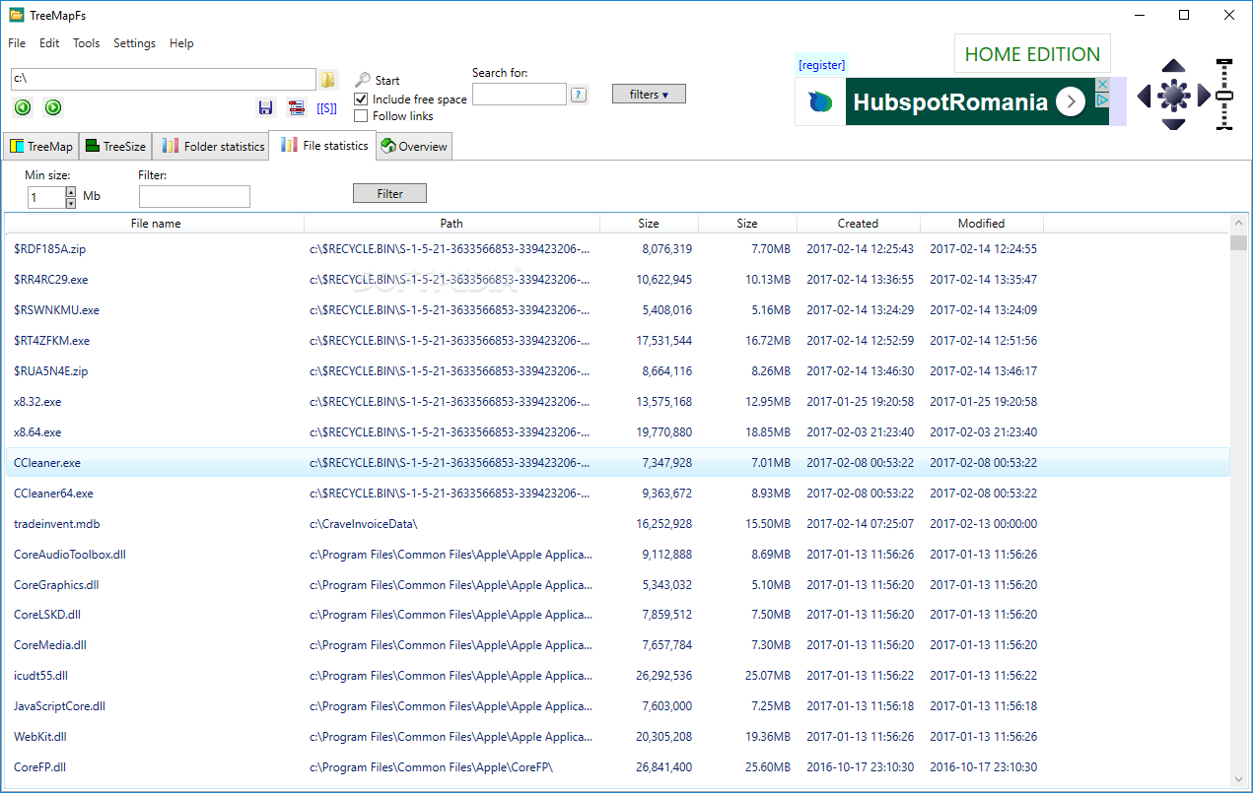Sort by Path column header
Image resolution: width=1253 pixels, height=793 pixels.
coord(452,224)
